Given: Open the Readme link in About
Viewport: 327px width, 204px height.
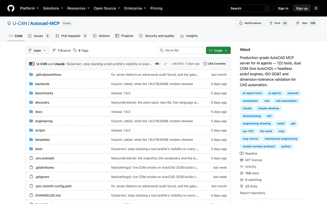Looking at the screenshot, I should [x=249, y=153].
